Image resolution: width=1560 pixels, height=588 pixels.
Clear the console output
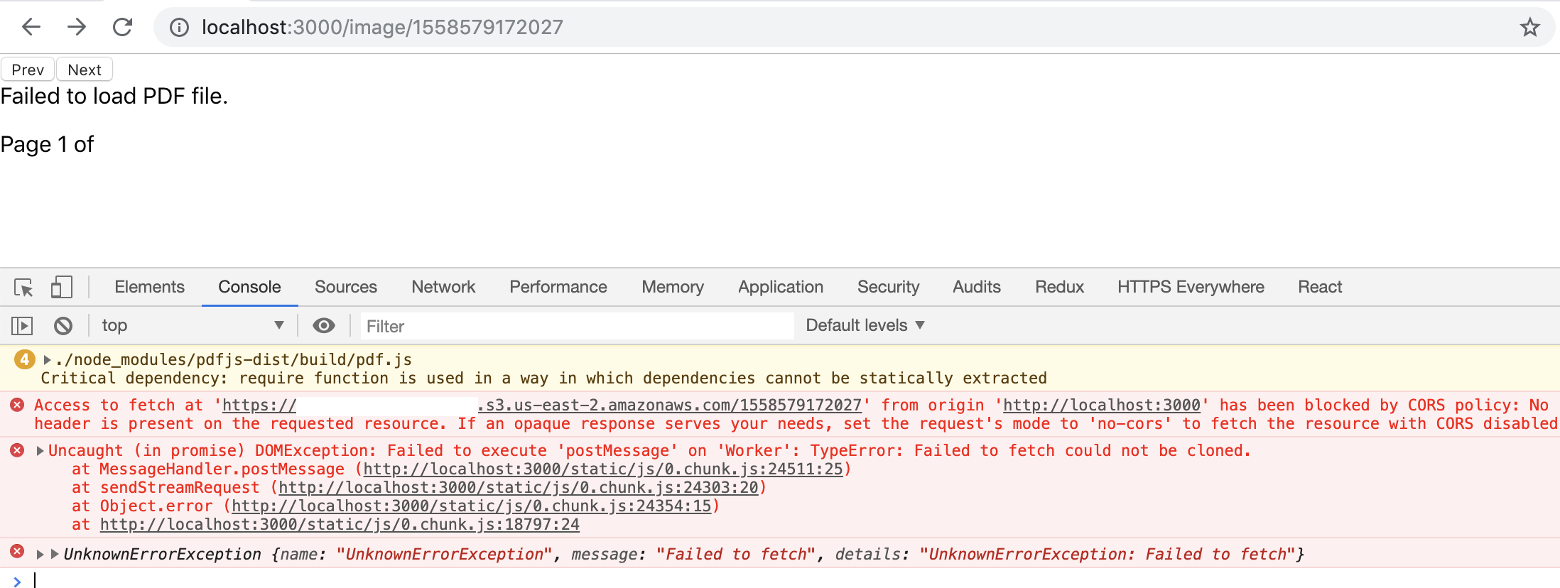[63, 325]
